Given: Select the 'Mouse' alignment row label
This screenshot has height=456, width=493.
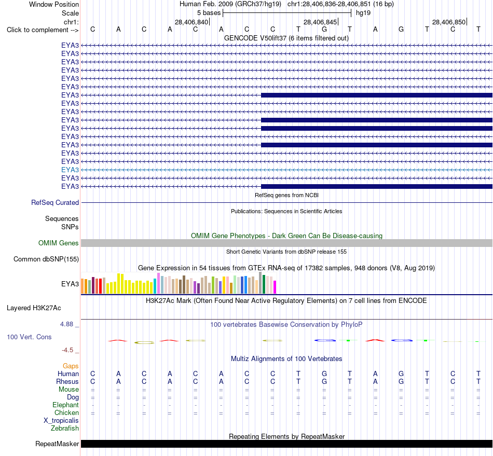Looking at the screenshot, I should pyautogui.click(x=69, y=390).
